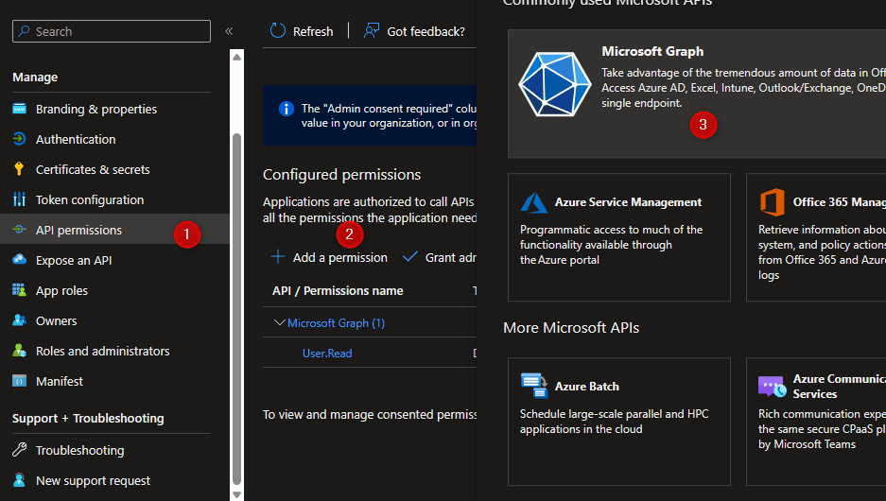Click the Token configuration bars icon
The height and width of the screenshot is (501, 886).
pyautogui.click(x=19, y=199)
